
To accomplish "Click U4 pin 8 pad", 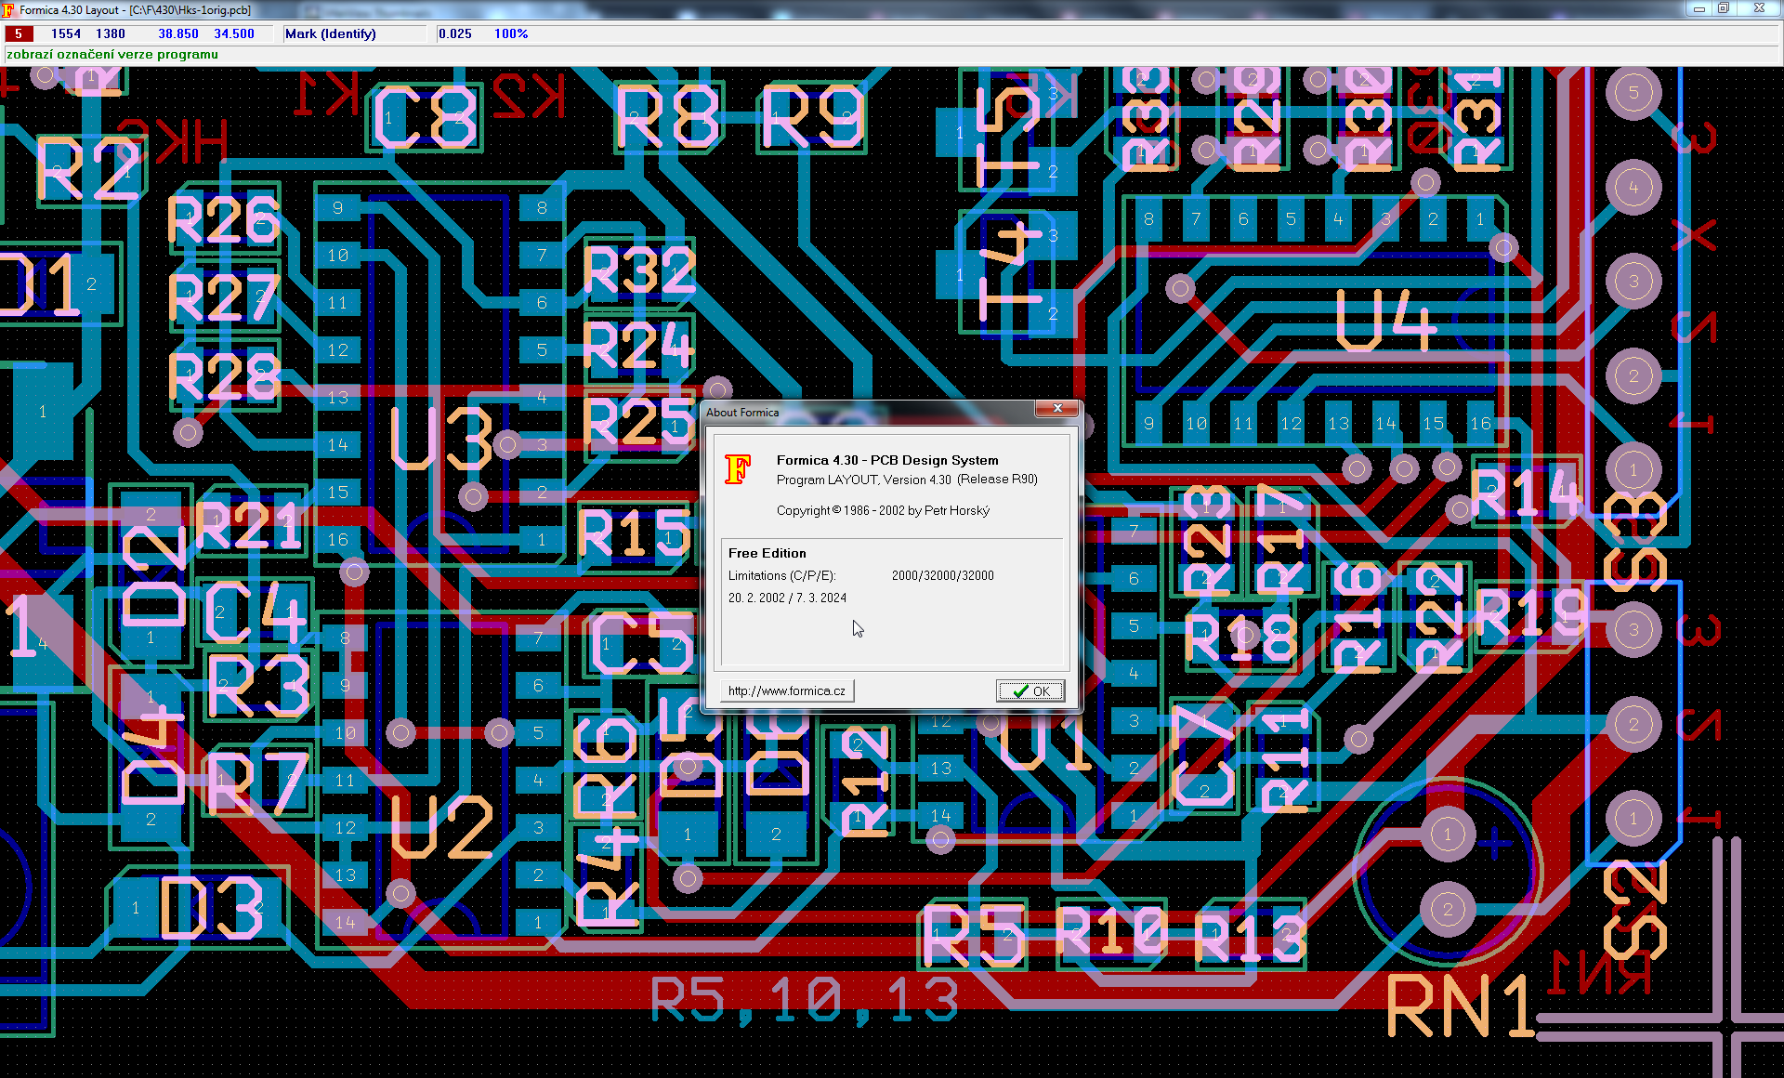I will point(1148,219).
